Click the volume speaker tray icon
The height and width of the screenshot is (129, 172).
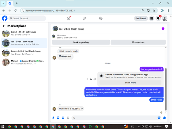pos(151,127)
